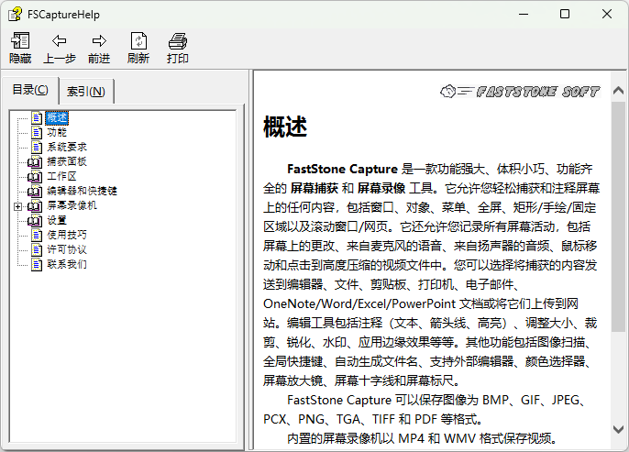The height and width of the screenshot is (452, 629).
Task: Print the topic via the 打印 icon
Action: (178, 41)
